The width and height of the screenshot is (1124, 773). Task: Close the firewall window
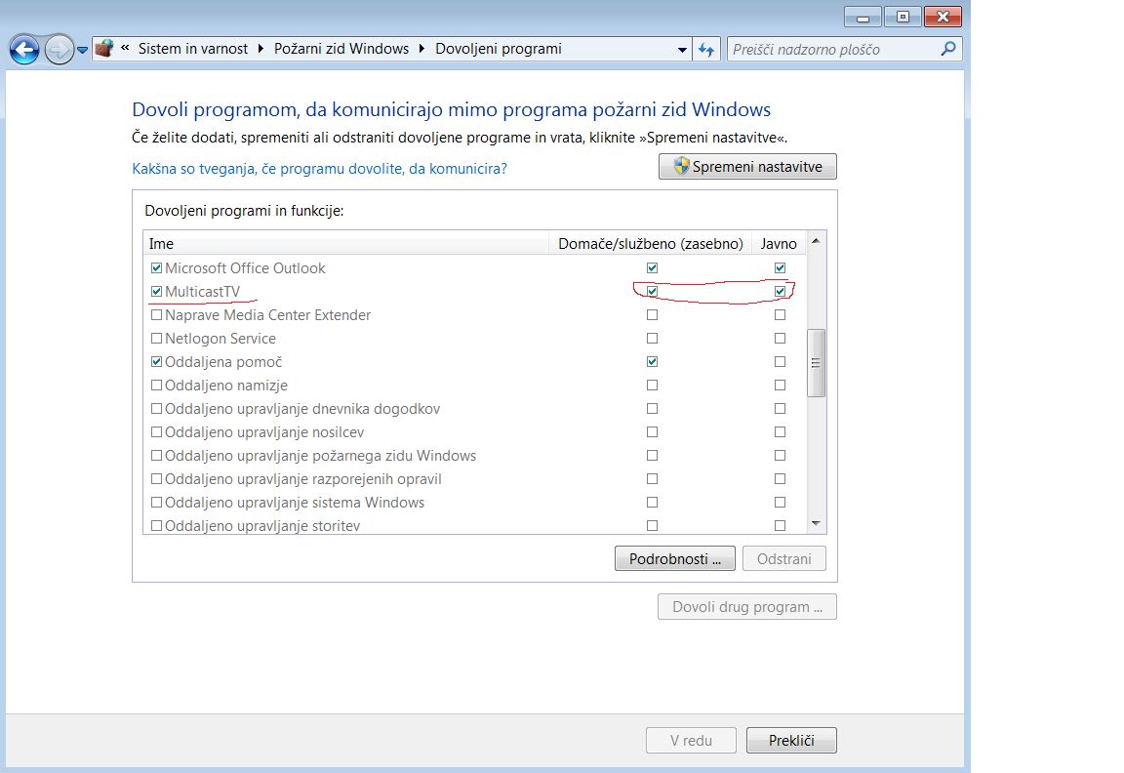point(943,17)
